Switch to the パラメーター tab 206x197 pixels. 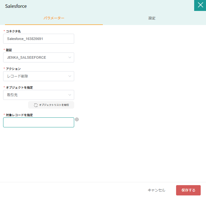(54, 18)
